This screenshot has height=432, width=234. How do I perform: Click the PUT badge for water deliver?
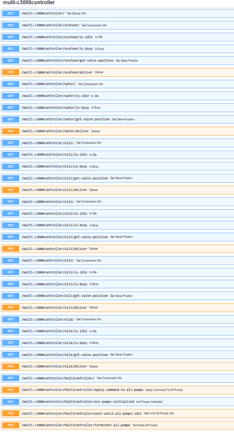[x=11, y=131]
